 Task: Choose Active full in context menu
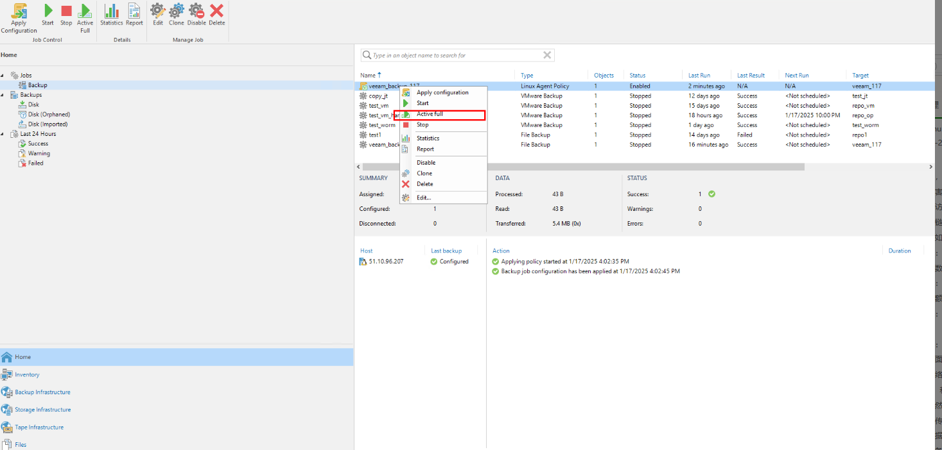(x=430, y=114)
